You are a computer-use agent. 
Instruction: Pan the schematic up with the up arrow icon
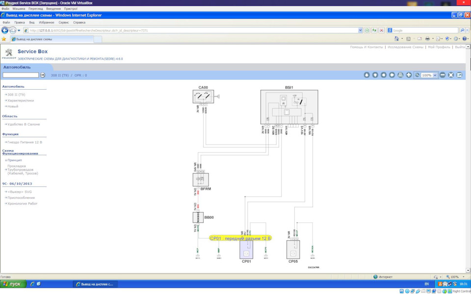click(366, 75)
